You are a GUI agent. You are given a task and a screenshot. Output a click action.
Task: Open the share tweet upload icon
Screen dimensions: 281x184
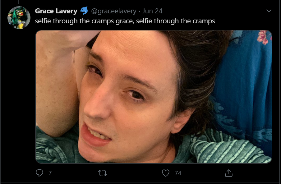point(229,173)
